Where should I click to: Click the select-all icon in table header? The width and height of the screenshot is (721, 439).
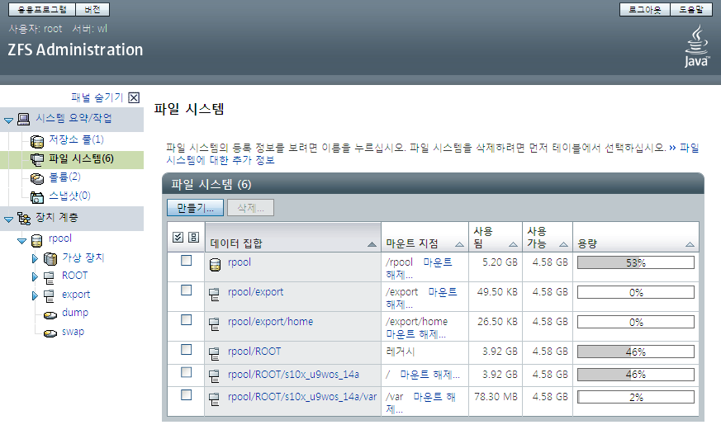[x=178, y=238]
